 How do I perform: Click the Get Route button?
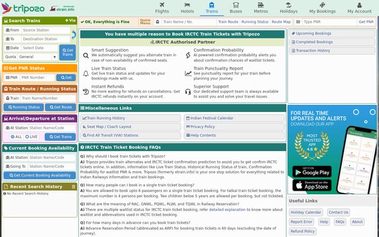click(x=60, y=107)
